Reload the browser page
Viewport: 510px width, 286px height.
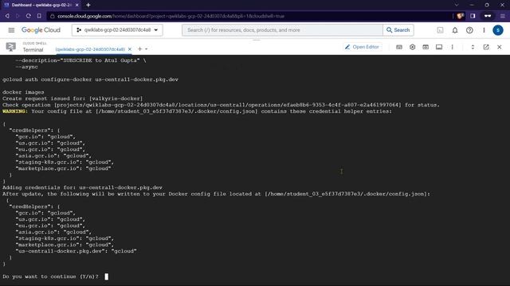pyautogui.click(x=29, y=16)
